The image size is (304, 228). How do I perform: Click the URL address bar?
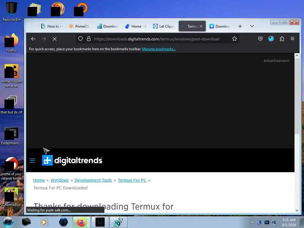[x=157, y=39]
